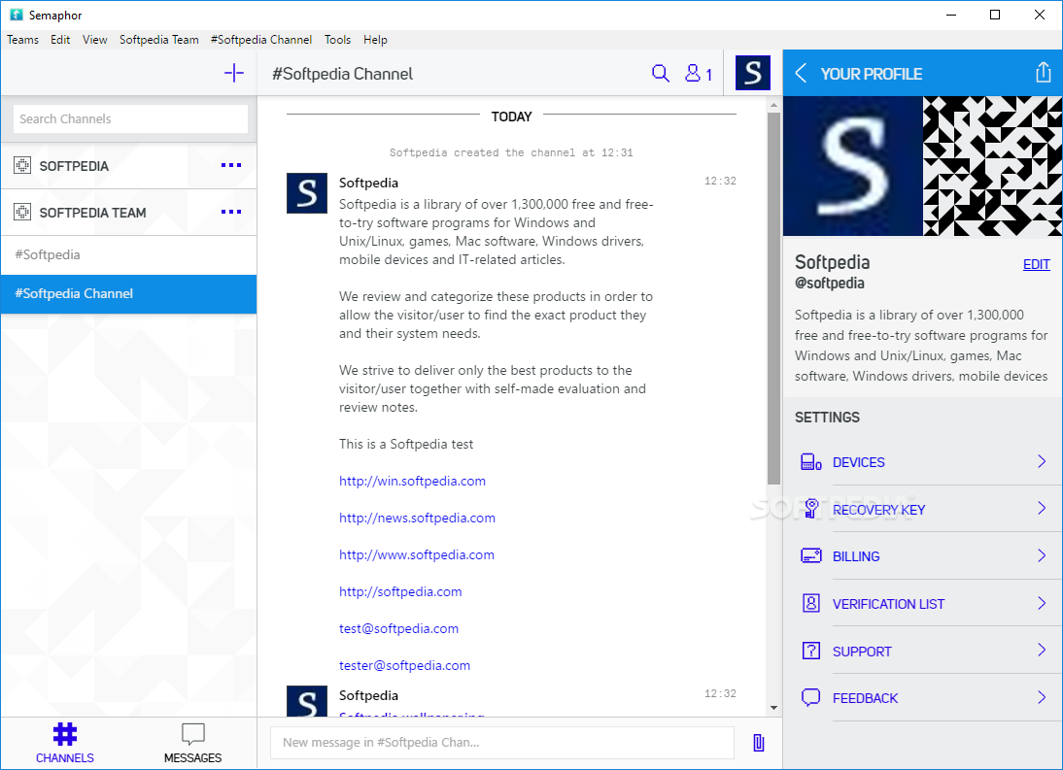Attach a file with paperclip icon
Viewport: 1063px width, 770px height.
[759, 743]
